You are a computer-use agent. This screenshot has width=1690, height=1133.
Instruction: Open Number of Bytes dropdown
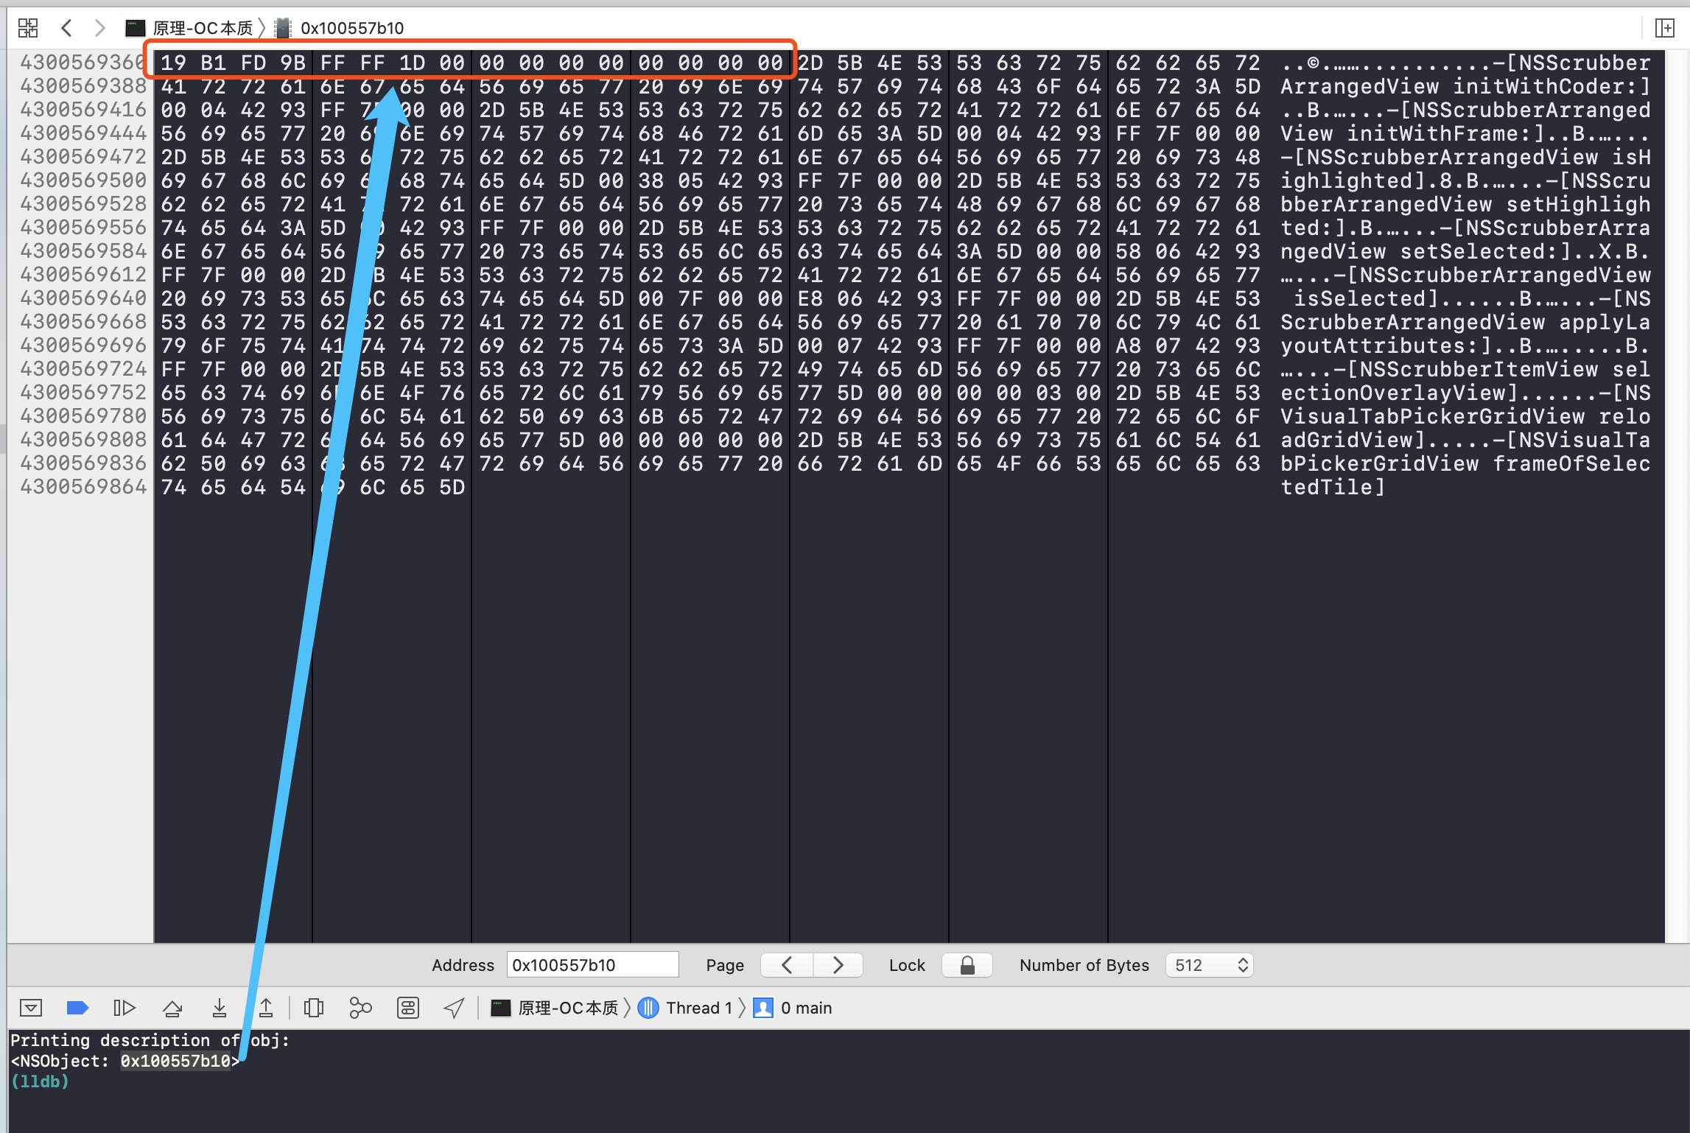(1210, 965)
